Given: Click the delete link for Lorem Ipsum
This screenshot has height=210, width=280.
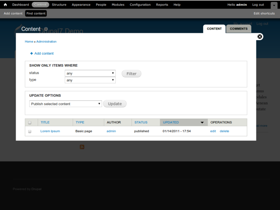Looking at the screenshot, I should tap(224, 131).
